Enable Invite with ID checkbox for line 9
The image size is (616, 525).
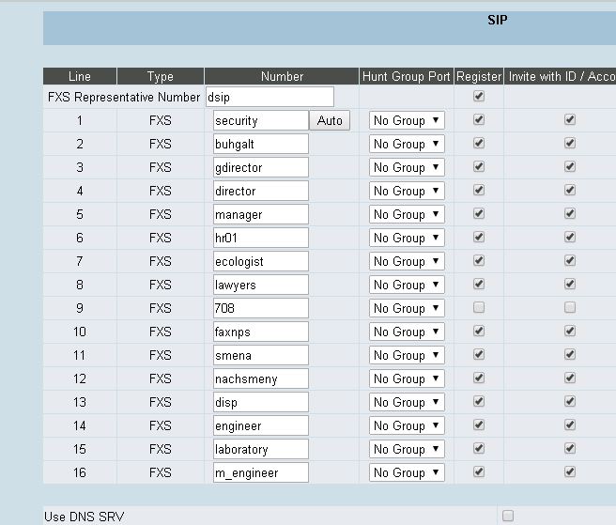pyautogui.click(x=569, y=308)
